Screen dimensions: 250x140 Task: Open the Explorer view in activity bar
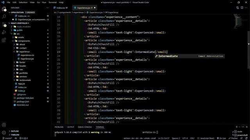click(x=4, y=9)
